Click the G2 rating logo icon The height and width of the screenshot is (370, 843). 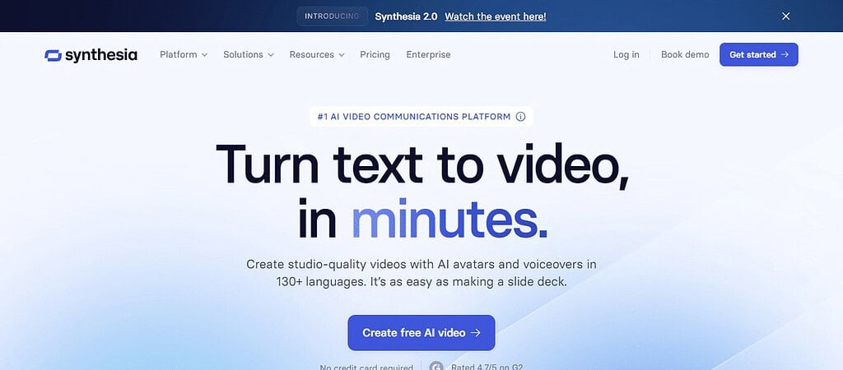437,366
